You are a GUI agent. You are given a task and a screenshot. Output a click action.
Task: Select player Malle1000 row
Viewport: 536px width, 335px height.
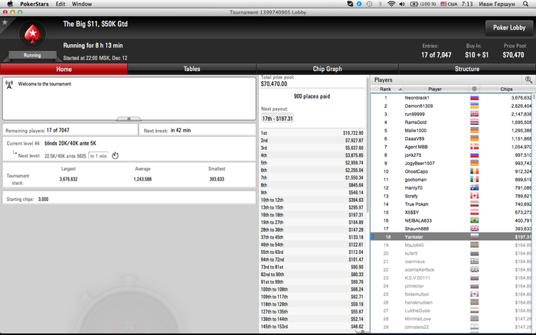(x=451, y=131)
